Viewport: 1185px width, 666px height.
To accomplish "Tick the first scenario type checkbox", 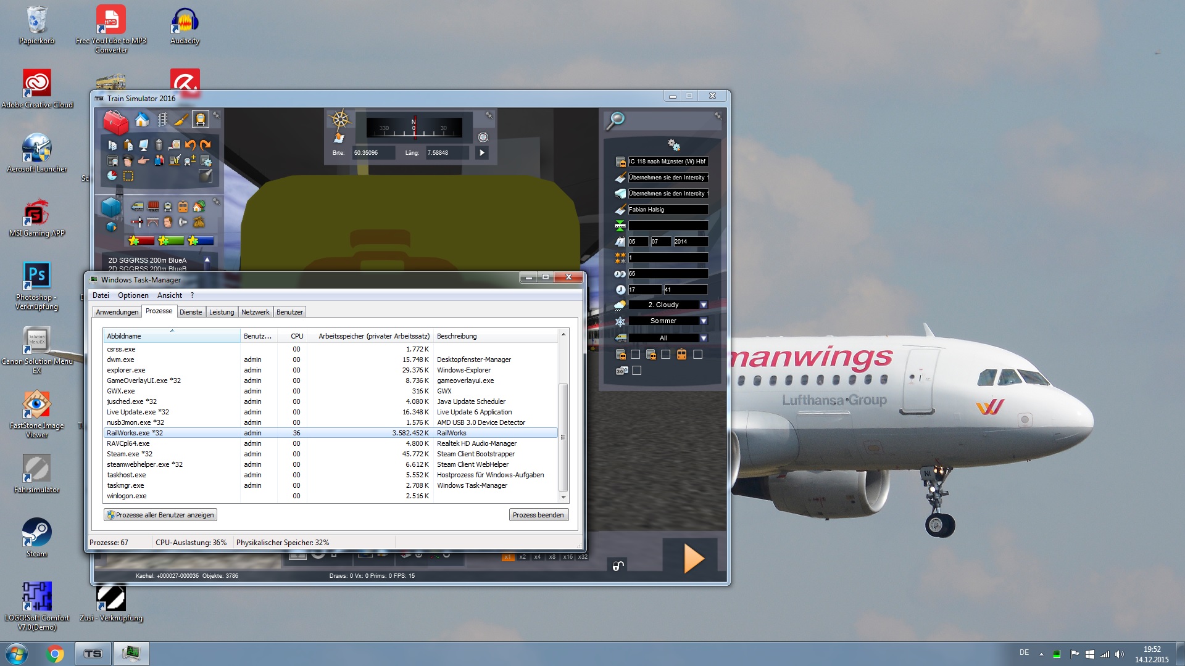I will click(635, 355).
